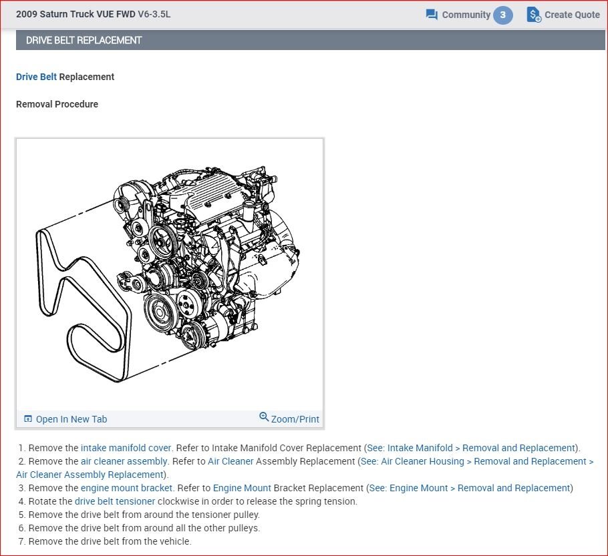
Task: Click the Engine Mount link in step 3
Action: click(242, 488)
